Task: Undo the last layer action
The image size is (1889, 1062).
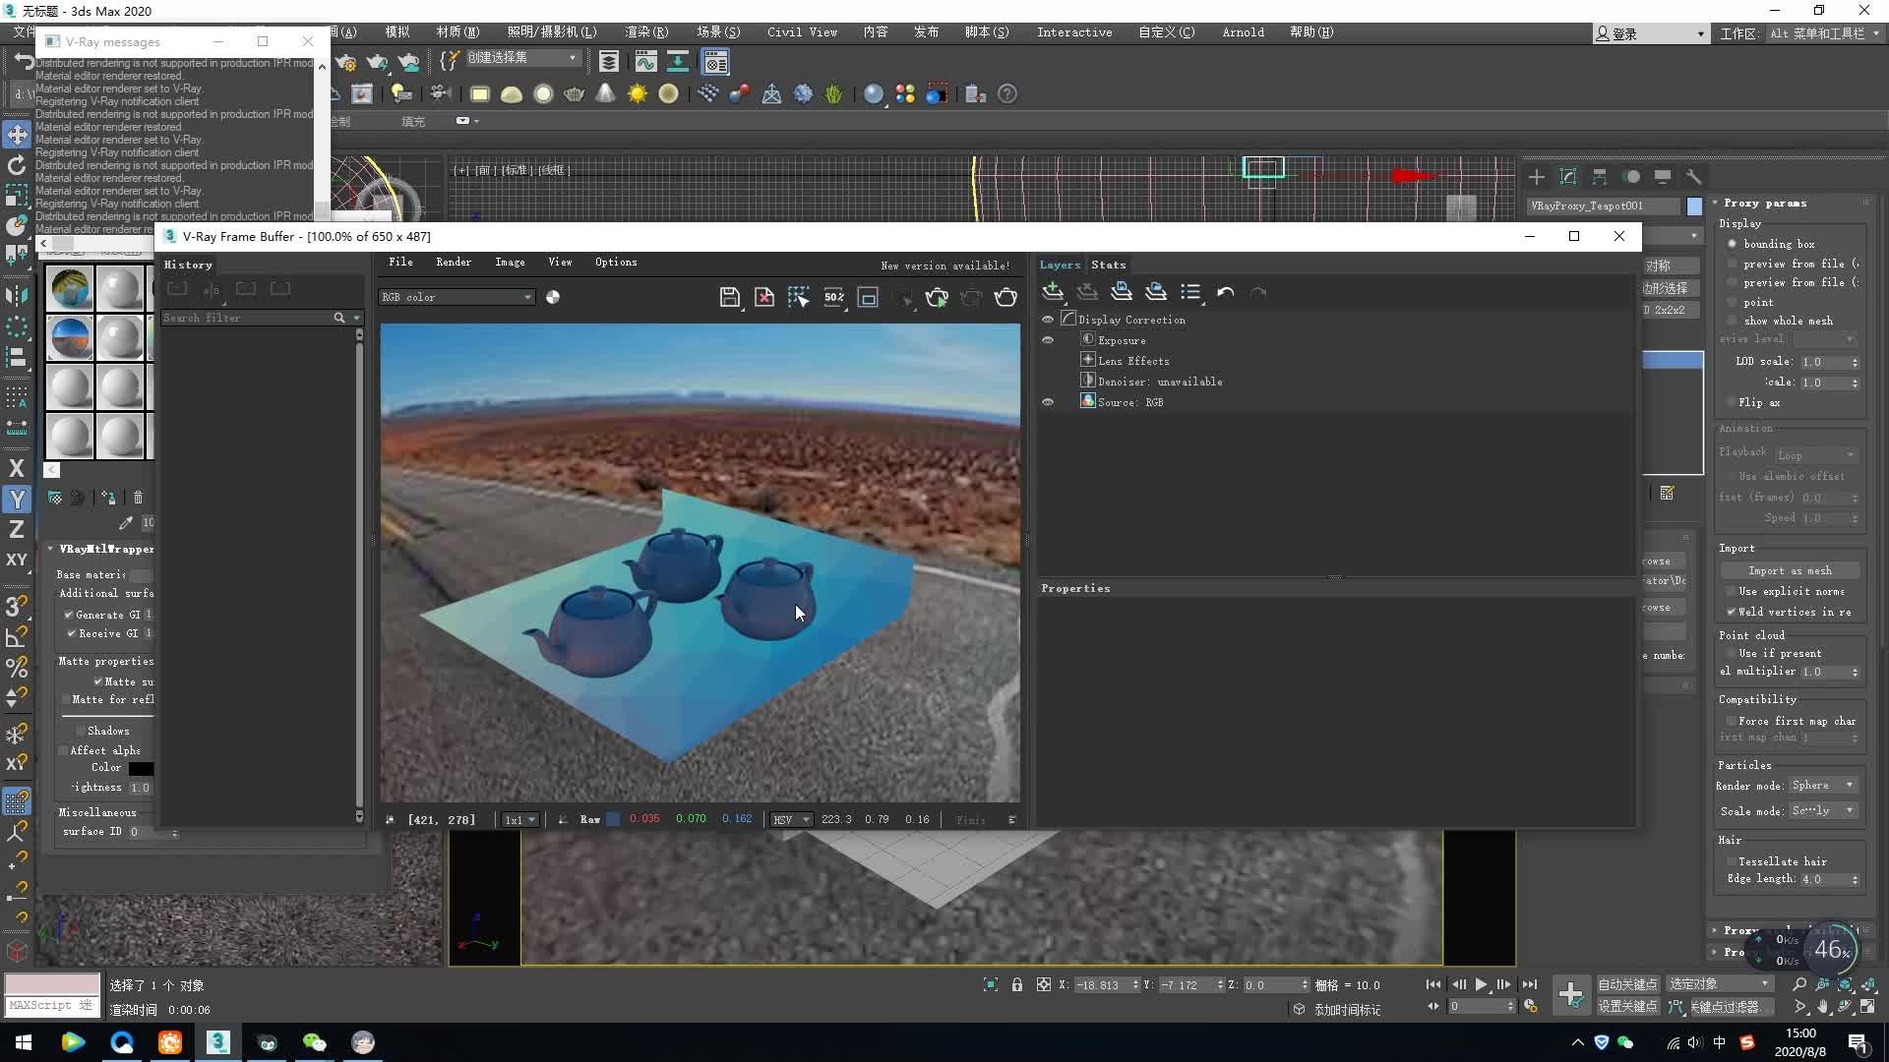Action: click(x=1225, y=292)
